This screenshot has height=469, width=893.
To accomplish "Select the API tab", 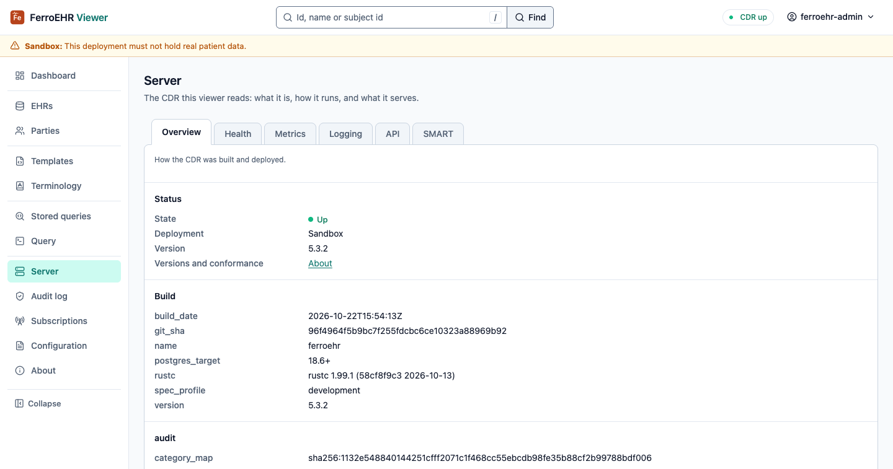I will 393,134.
